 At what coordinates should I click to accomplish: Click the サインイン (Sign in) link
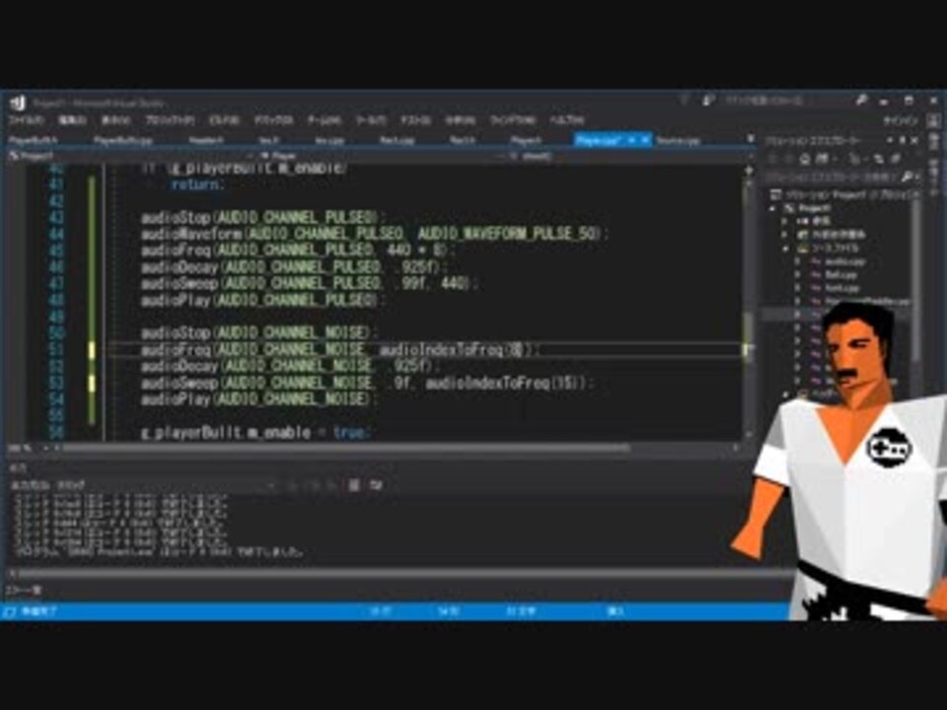(901, 120)
